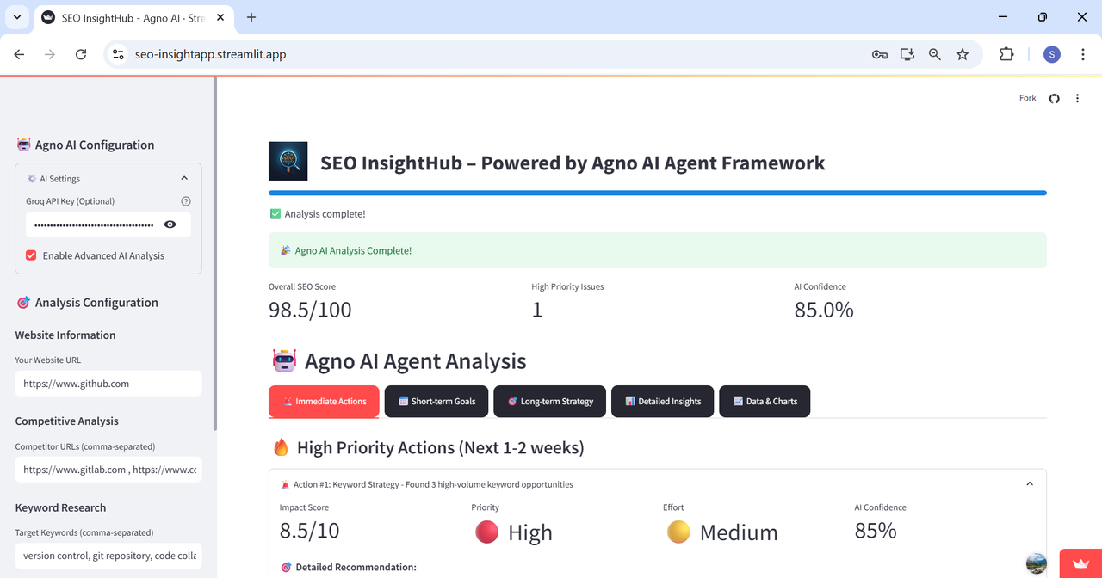1102x578 pixels.
Task: Click the Overall SEO Score value 98.5/100
Action: coord(311,310)
